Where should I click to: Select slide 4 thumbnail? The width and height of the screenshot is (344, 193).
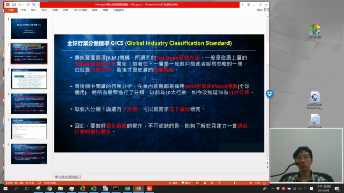click(29, 103)
